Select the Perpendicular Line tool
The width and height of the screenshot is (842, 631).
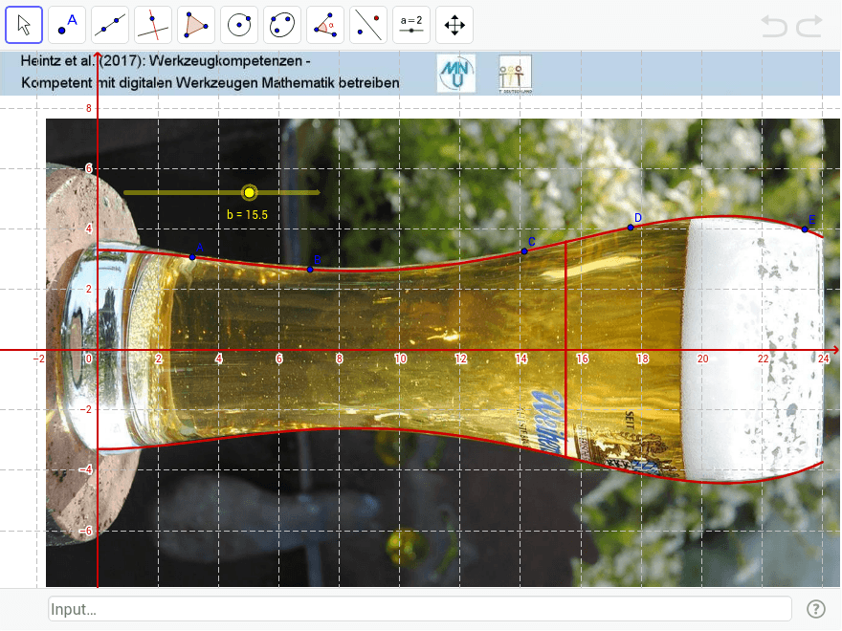[153, 25]
